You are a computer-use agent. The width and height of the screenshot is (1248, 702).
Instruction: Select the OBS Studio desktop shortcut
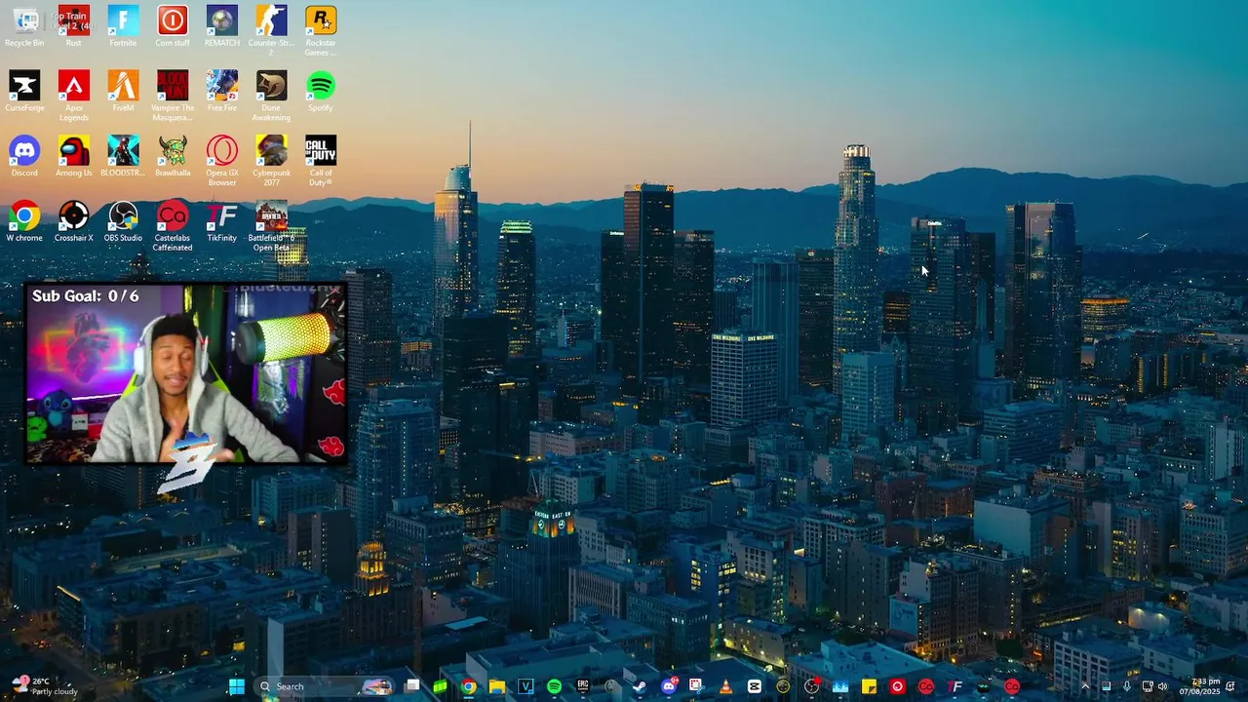point(123,221)
